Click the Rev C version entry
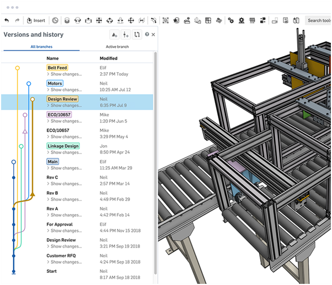The height and width of the screenshot is (285, 332). pos(52,177)
